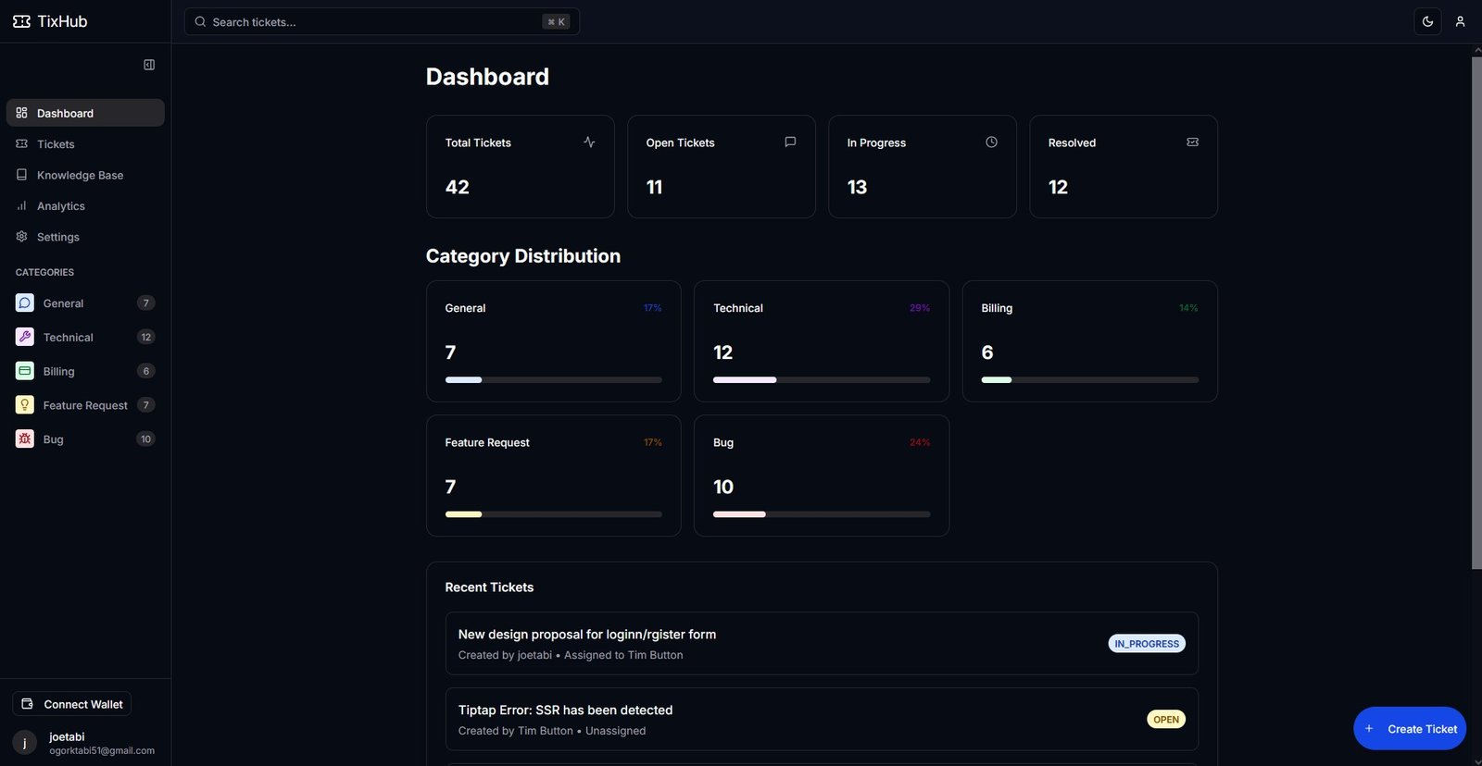Click the Category Distribution heading

coord(523,256)
